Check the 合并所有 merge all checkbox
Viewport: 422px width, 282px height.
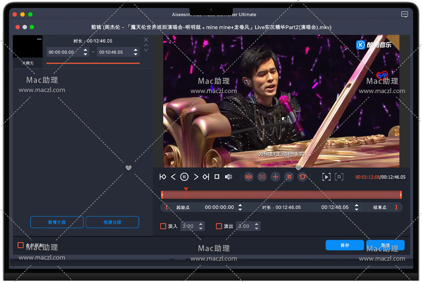tap(21, 245)
